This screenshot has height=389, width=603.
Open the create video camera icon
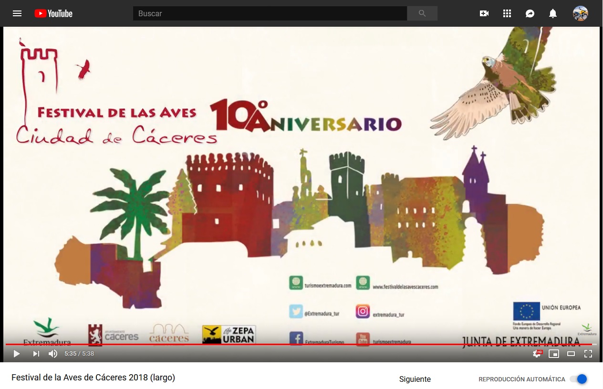(x=484, y=13)
